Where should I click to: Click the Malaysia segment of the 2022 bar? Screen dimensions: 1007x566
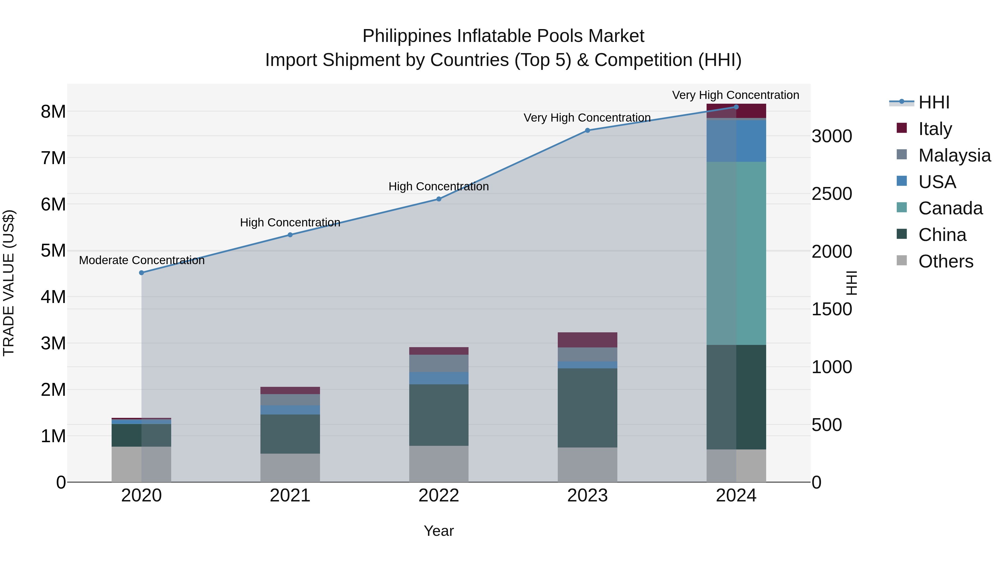pos(439,363)
